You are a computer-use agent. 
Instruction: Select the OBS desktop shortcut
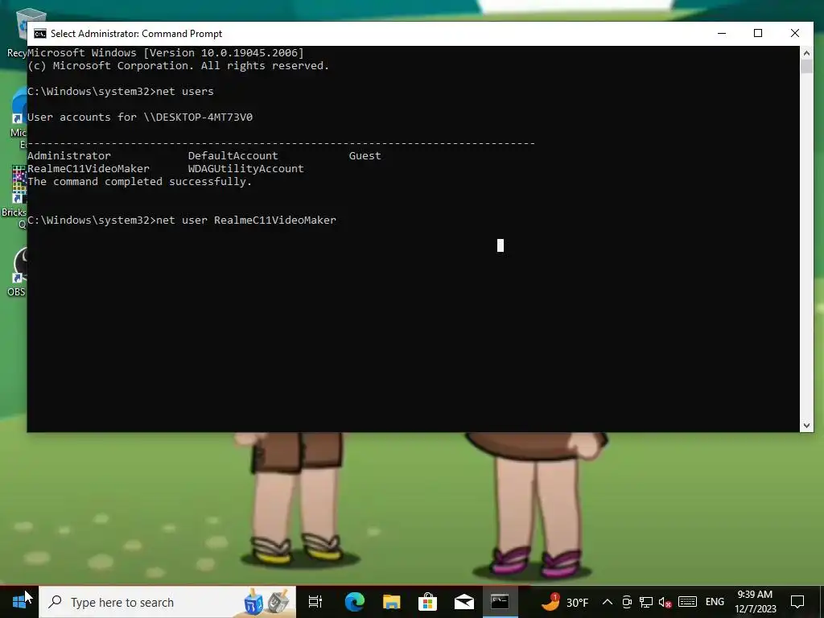pyautogui.click(x=19, y=272)
